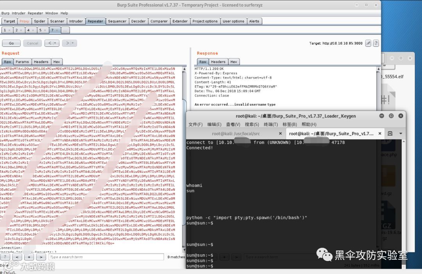Viewport: 422px width, 274px height.
Task: Switch to terminal tab /usr/local/src
Action: point(236,134)
